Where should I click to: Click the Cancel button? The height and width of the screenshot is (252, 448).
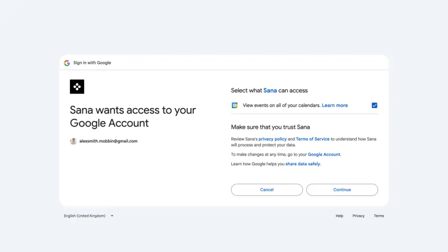click(x=267, y=190)
